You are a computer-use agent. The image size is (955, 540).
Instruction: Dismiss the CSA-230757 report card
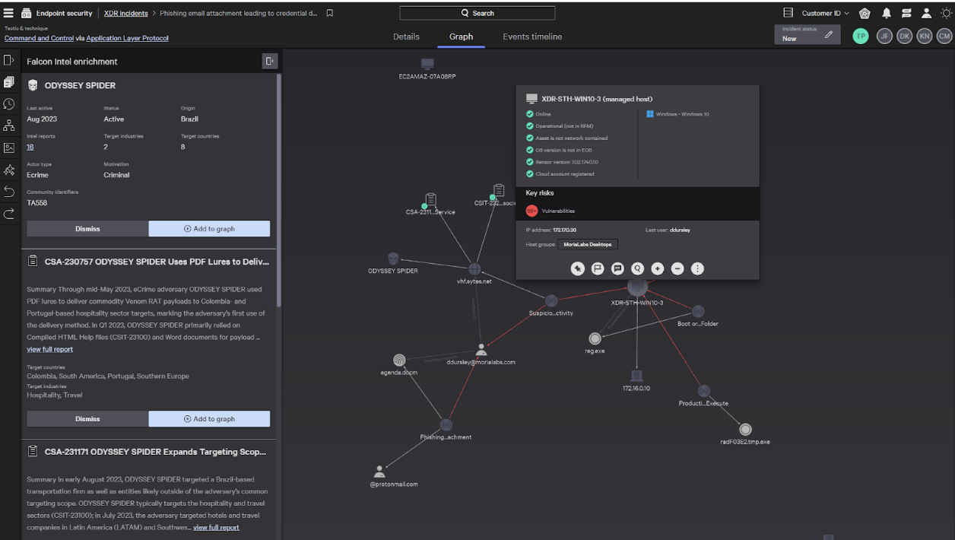click(87, 418)
